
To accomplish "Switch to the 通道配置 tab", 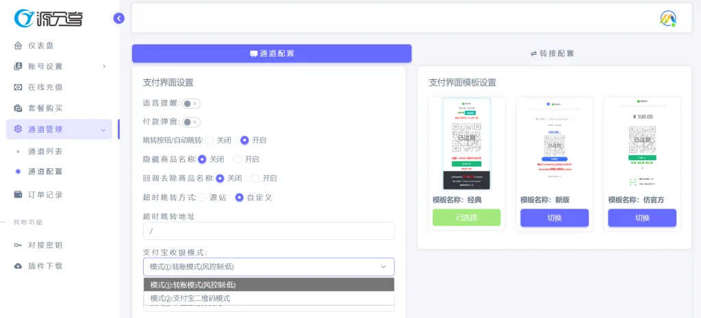I will tap(271, 53).
